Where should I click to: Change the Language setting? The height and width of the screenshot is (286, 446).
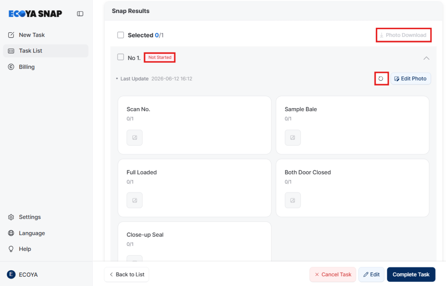pos(46,233)
